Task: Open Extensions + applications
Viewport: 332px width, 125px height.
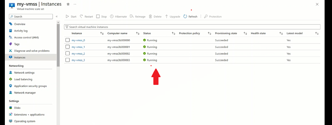Action: click(x=29, y=115)
